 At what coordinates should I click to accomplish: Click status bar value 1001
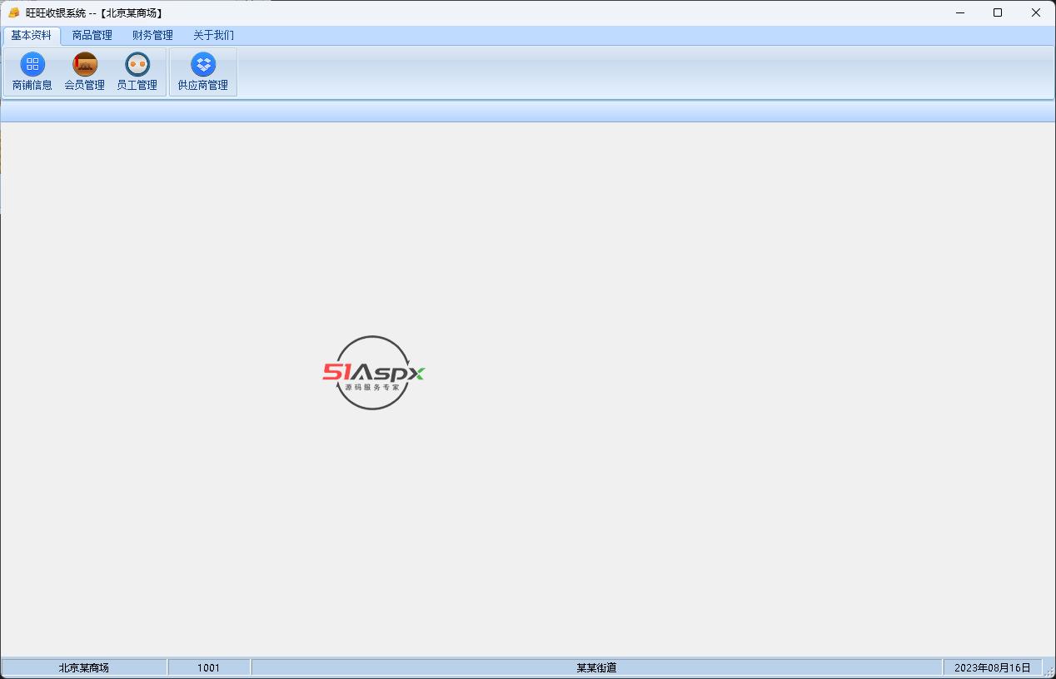point(209,667)
